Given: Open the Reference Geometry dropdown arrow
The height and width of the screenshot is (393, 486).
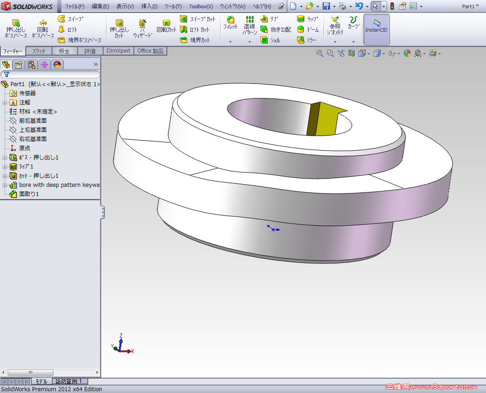Looking at the screenshot, I should pos(335,42).
